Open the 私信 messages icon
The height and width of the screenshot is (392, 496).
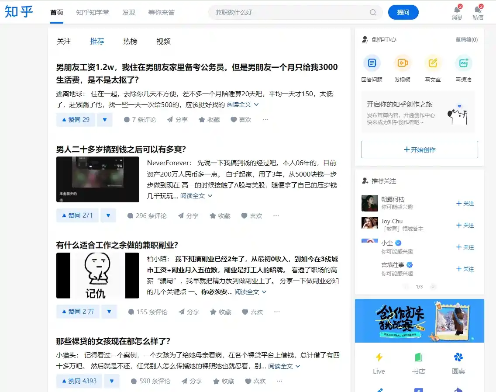tap(478, 12)
